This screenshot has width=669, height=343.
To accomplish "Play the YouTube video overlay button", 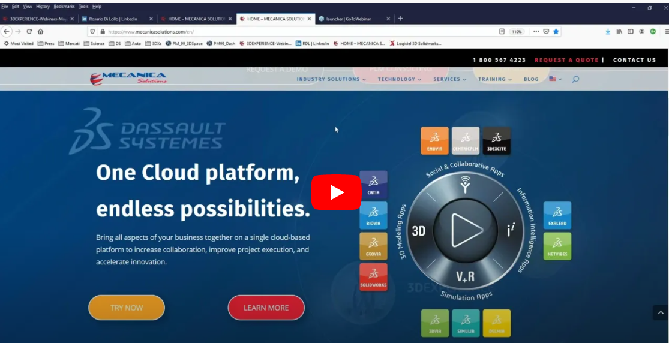I will (x=336, y=192).
